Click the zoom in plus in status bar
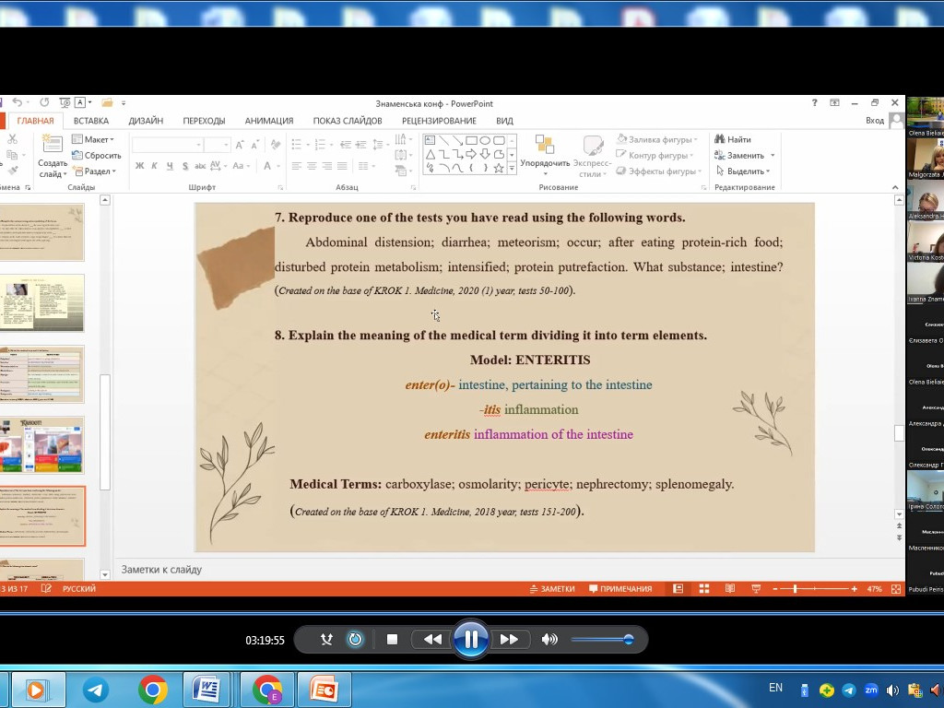 [855, 589]
